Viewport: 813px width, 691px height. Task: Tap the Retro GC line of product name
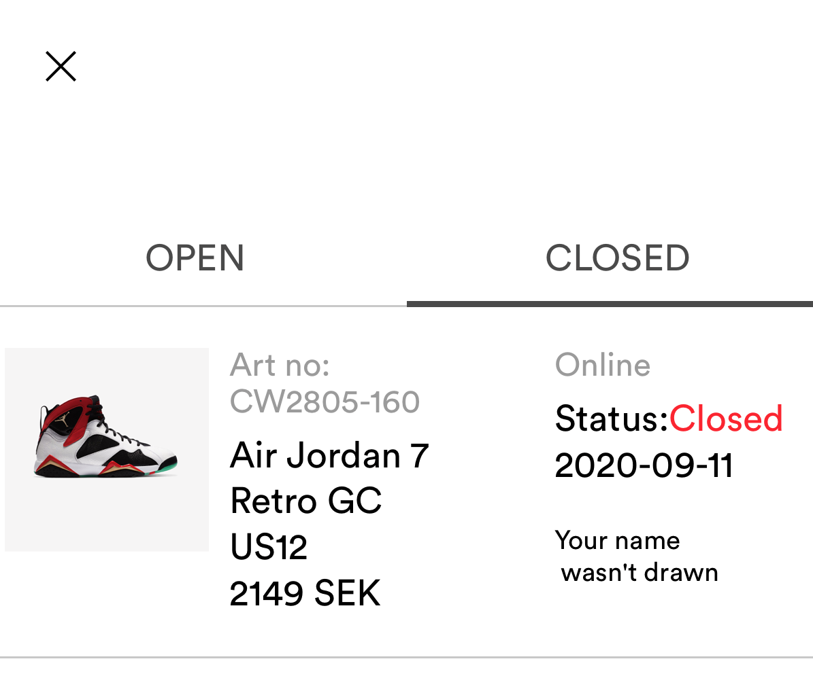[x=306, y=501]
